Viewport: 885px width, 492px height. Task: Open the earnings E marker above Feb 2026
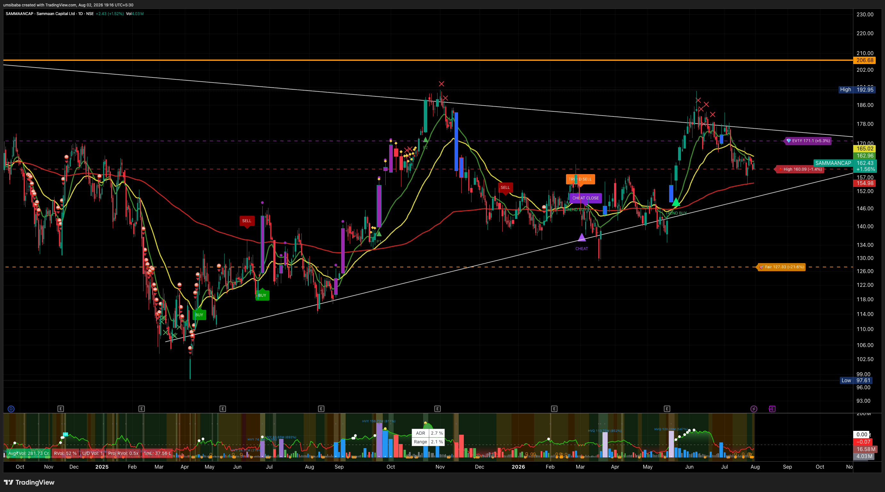(x=554, y=408)
